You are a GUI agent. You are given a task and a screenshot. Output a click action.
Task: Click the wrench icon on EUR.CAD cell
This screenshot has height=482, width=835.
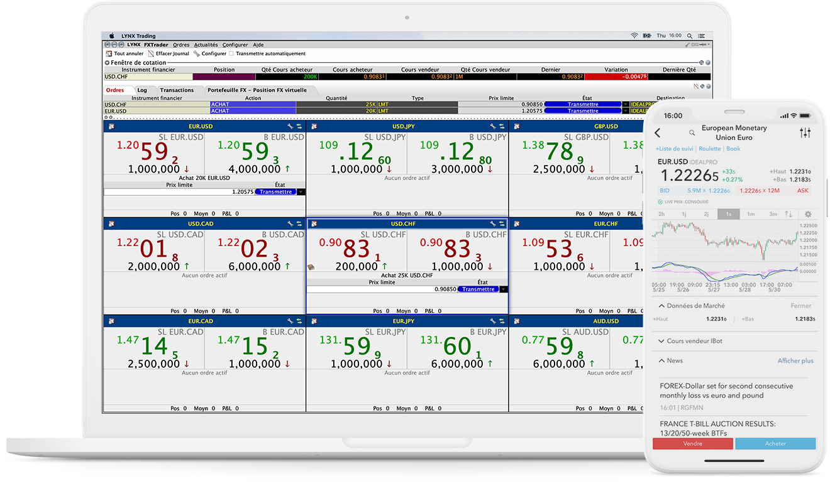point(290,321)
